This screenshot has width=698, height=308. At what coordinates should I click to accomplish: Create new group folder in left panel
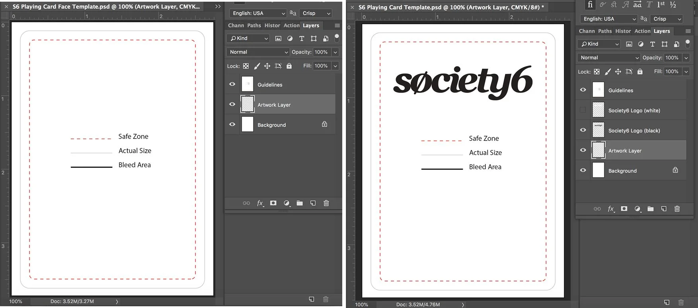[300, 203]
